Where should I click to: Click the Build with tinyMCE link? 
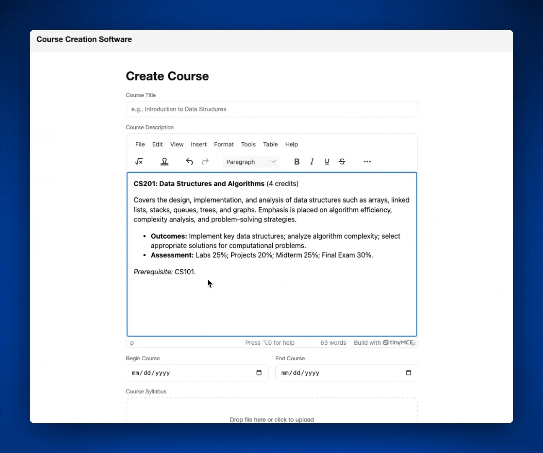pos(384,343)
